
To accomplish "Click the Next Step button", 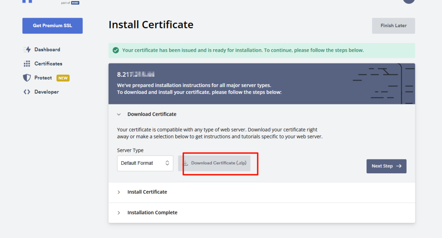I will click(386, 166).
